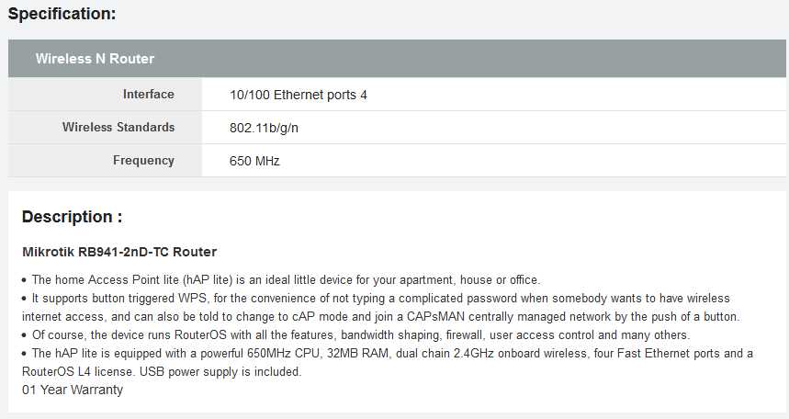
Task: Select the Interface label cell
Action: (x=148, y=95)
